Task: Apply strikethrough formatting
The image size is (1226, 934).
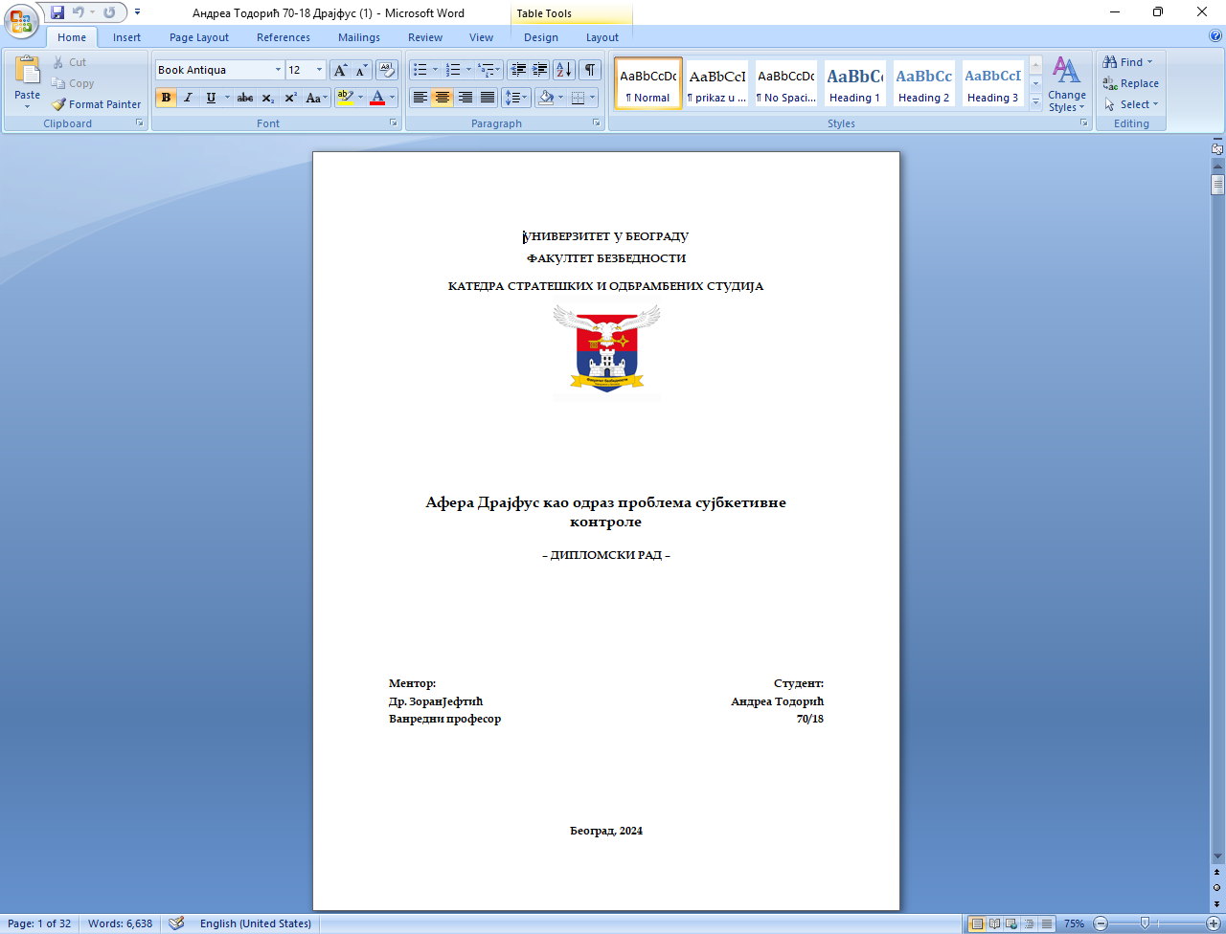Action: click(245, 98)
